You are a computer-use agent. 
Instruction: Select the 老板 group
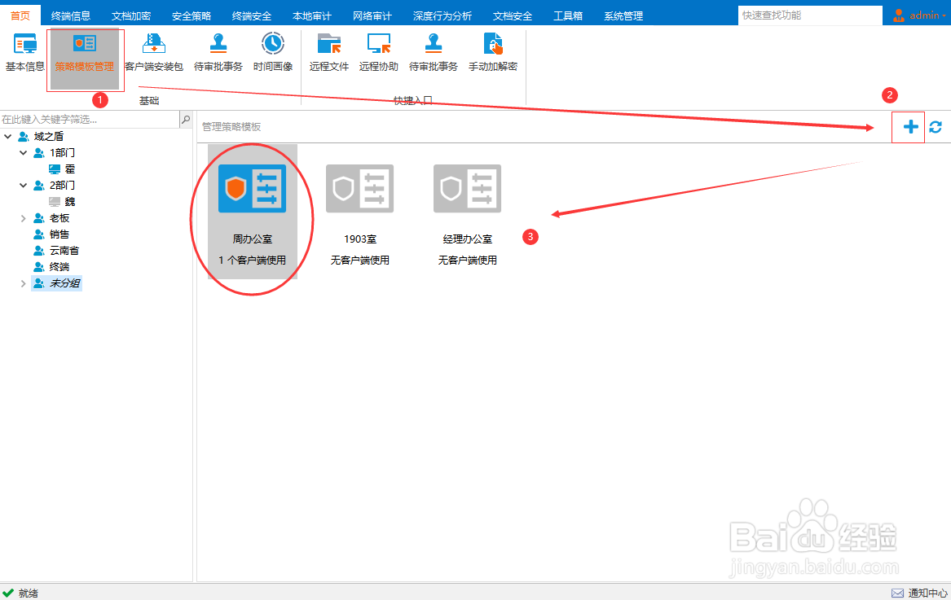(51, 218)
